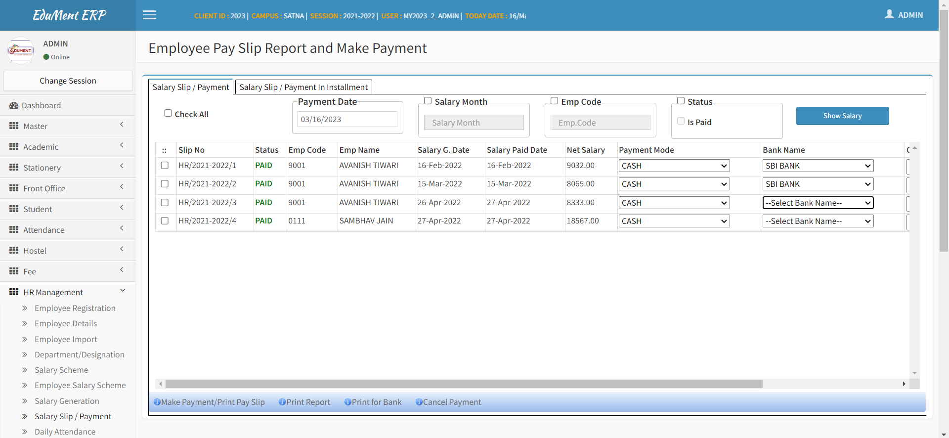Enable the Check All checkbox
The image size is (949, 438).
(168, 113)
